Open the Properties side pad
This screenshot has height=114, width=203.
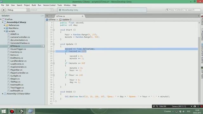tap(202, 35)
